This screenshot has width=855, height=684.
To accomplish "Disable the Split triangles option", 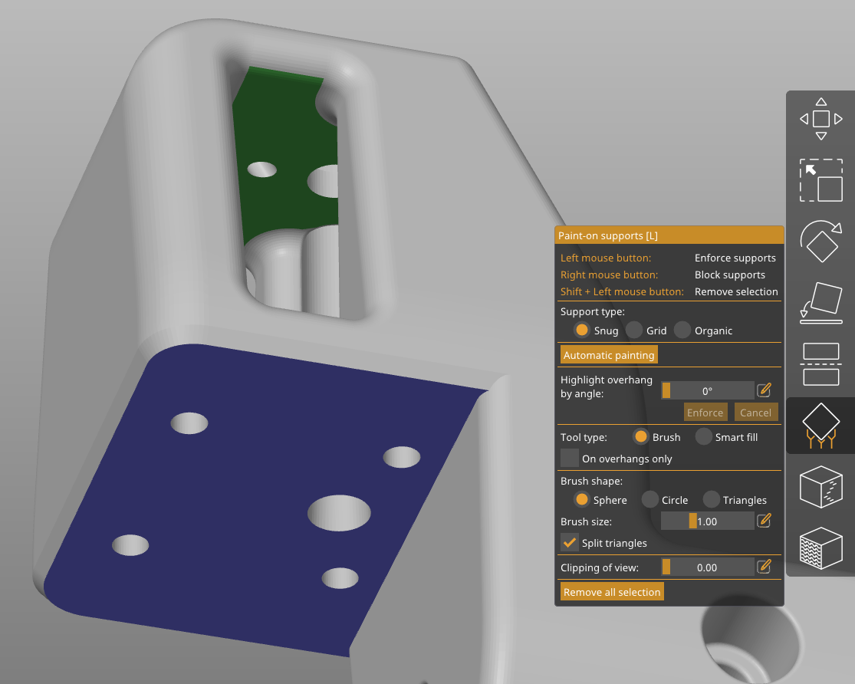I will click(569, 543).
